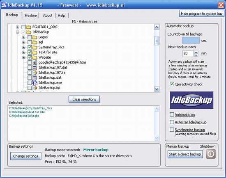This screenshot has height=178, width=226.
Task: Select C:\IdleBackup\Text for site entry
Action: 27,112
